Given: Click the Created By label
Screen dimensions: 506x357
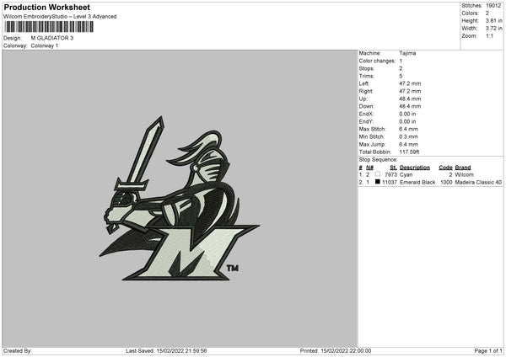Looking at the screenshot, I should [18, 351].
